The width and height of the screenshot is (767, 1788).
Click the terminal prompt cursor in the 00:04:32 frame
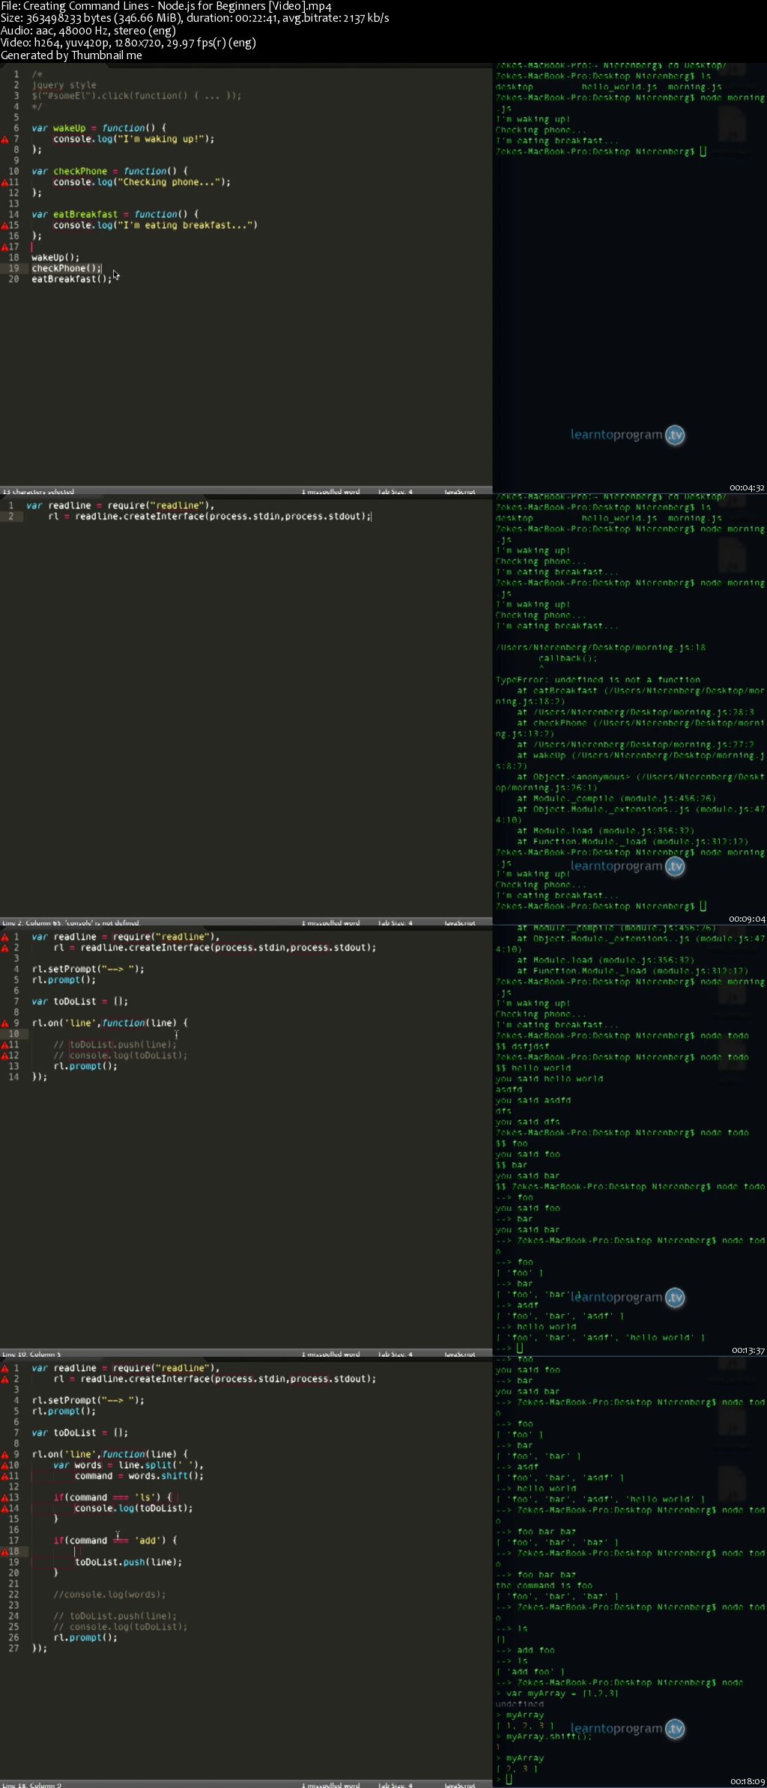coord(703,151)
